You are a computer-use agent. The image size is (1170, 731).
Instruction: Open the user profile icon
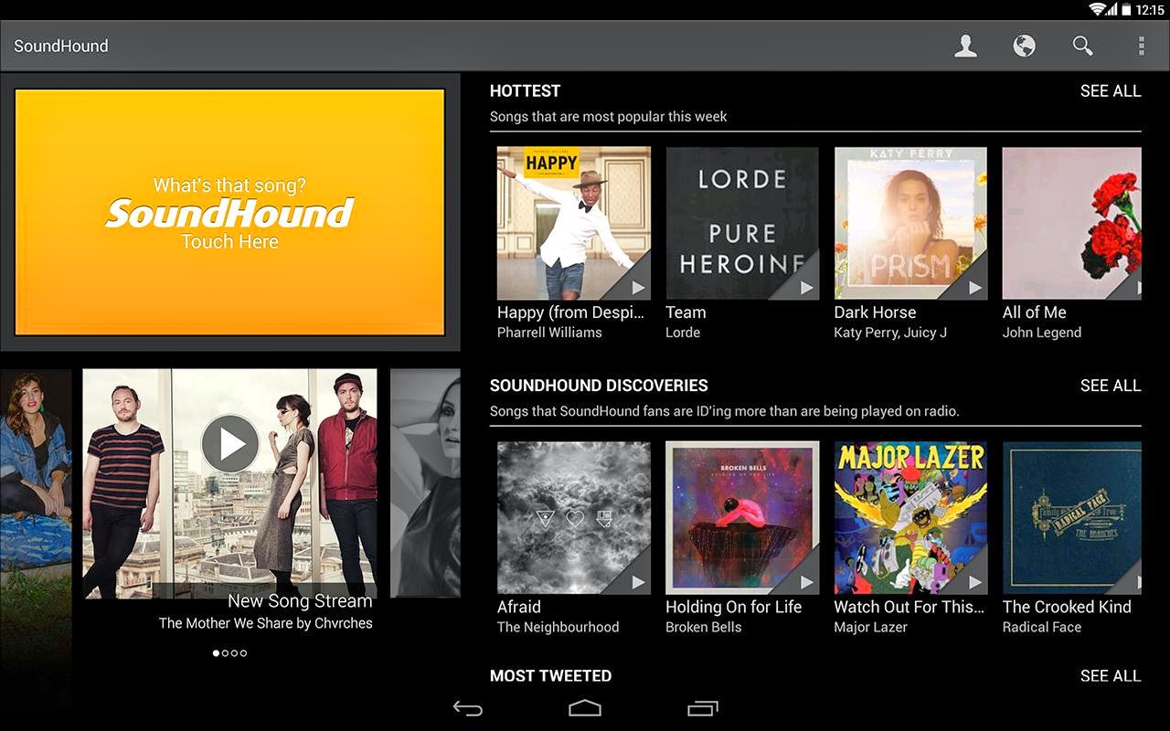(x=965, y=46)
